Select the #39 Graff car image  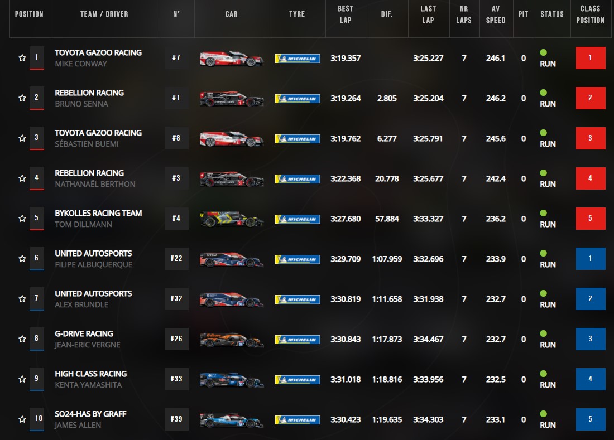point(232,420)
